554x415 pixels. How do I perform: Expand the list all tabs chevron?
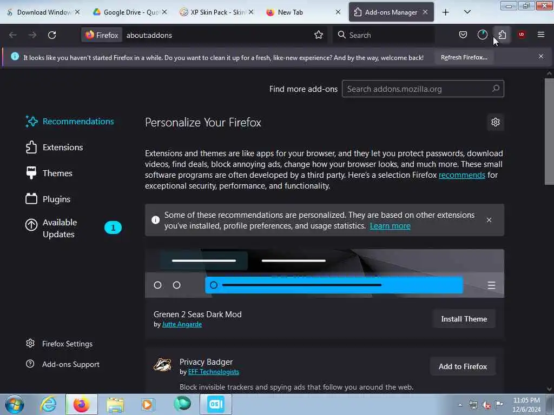(467, 12)
